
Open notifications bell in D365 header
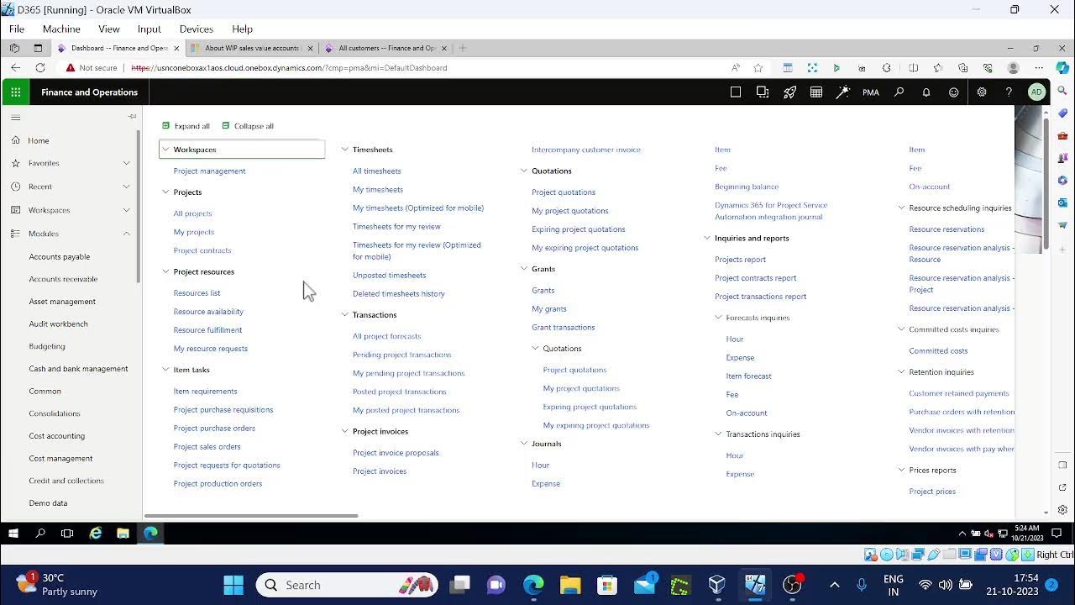click(926, 92)
